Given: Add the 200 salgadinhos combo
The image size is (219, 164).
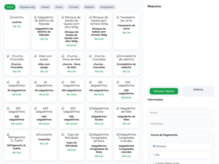Looking at the screenshot, I should click(126, 90).
